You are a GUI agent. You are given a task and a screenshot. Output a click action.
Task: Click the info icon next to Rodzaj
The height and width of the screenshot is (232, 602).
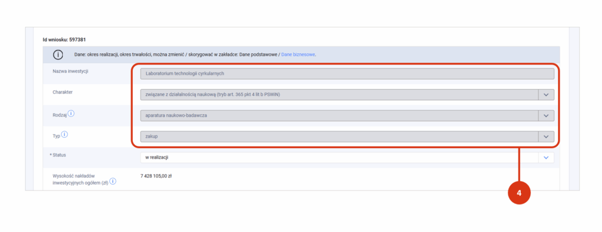pyautogui.click(x=71, y=113)
